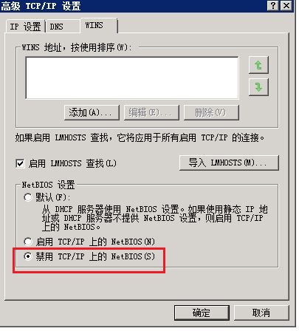Click the 添加(A)... button
Viewport: 299px width, 331px height.
92,112
